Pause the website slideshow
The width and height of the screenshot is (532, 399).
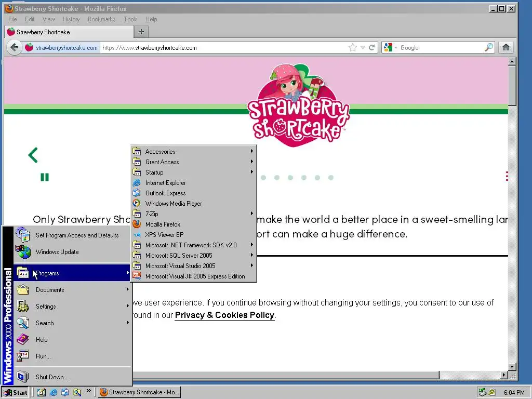click(x=45, y=177)
